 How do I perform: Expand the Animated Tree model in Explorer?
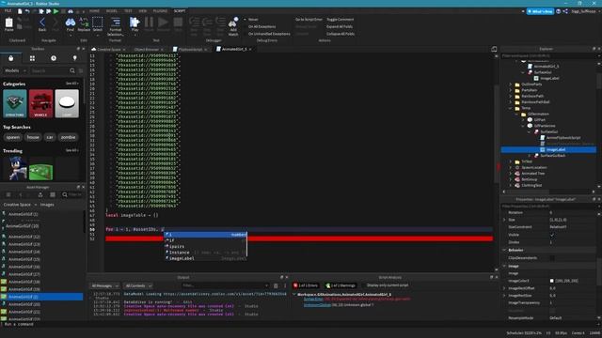click(511, 174)
